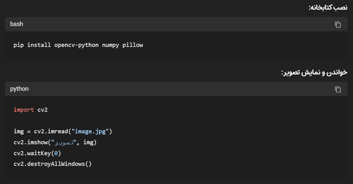
Task: Click the number 0 in waitKey
Action: tap(56, 153)
